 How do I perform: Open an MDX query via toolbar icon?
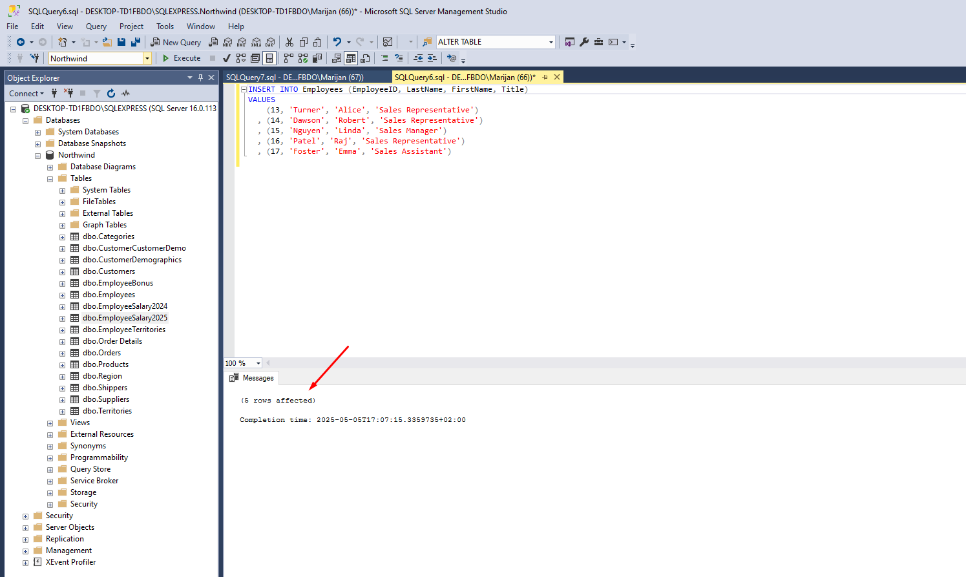(227, 42)
